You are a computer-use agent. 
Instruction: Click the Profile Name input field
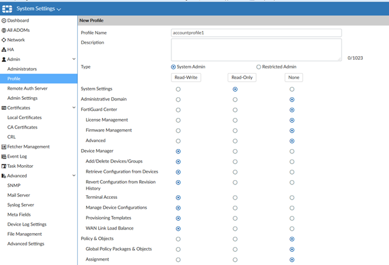tap(256, 32)
